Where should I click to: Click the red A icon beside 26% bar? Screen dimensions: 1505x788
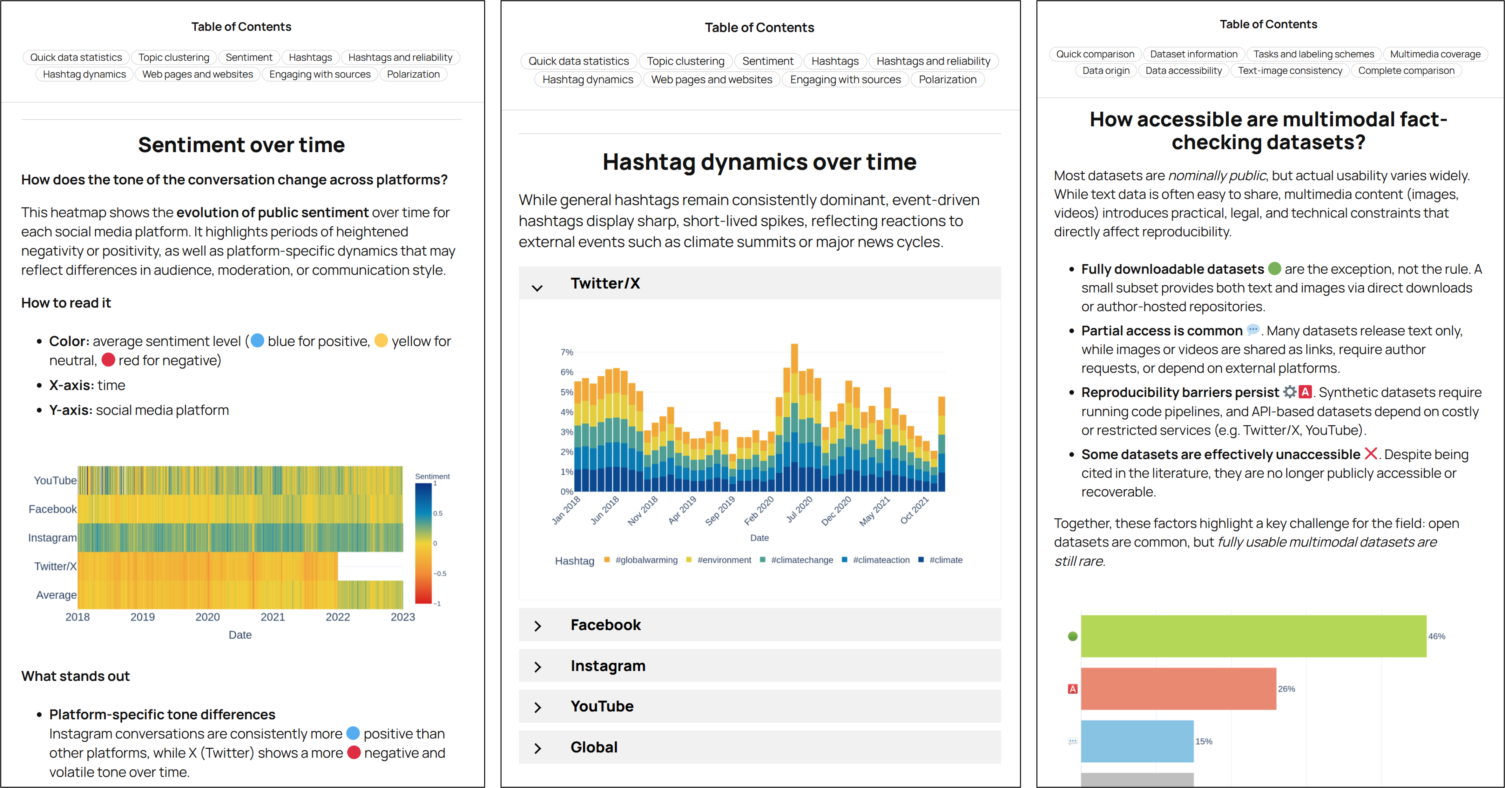pos(1072,689)
